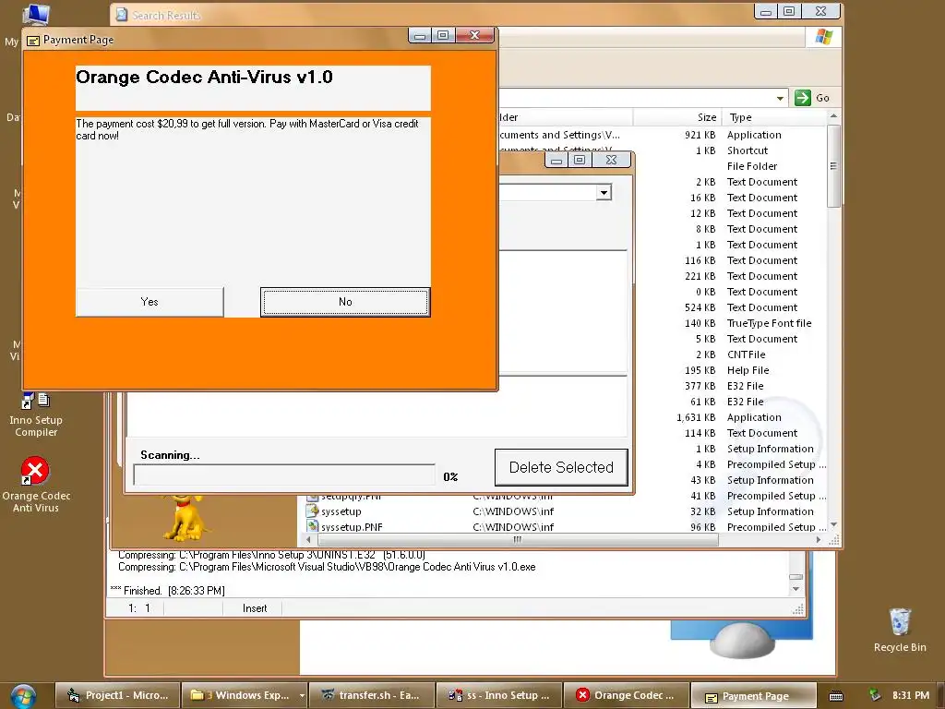This screenshot has width=945, height=709.
Task: Click the animated search dog assistant
Action: coord(185,517)
